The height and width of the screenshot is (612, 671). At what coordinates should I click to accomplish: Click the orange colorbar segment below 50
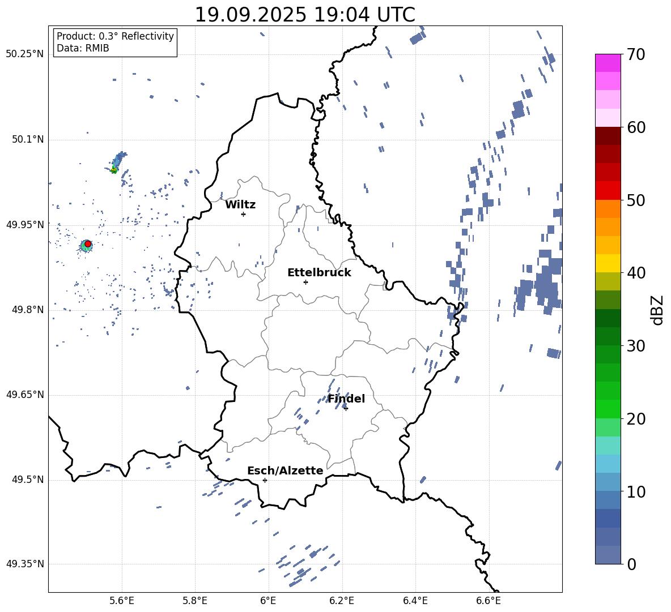608,209
